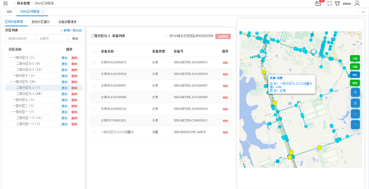
Task: Toggle the 流量 map layer button
Action: coord(355,67)
